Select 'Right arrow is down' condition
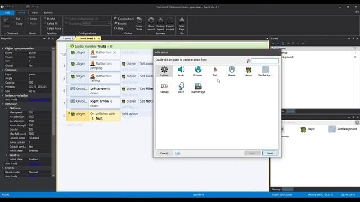This screenshot has height=202, width=360. 105,103
